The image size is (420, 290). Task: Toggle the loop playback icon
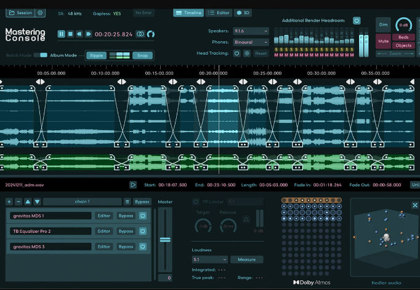[x=140, y=34]
